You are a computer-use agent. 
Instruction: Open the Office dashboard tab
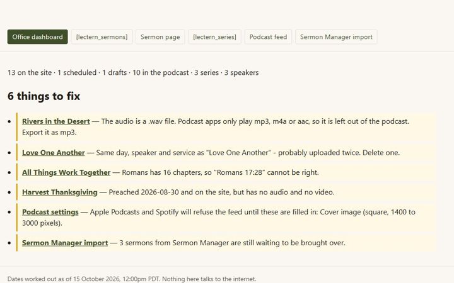(37, 37)
